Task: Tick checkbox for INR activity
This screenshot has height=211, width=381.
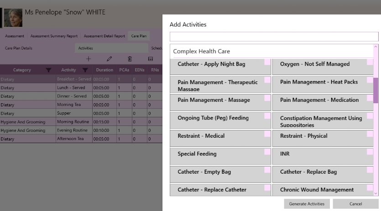Action: click(x=370, y=151)
